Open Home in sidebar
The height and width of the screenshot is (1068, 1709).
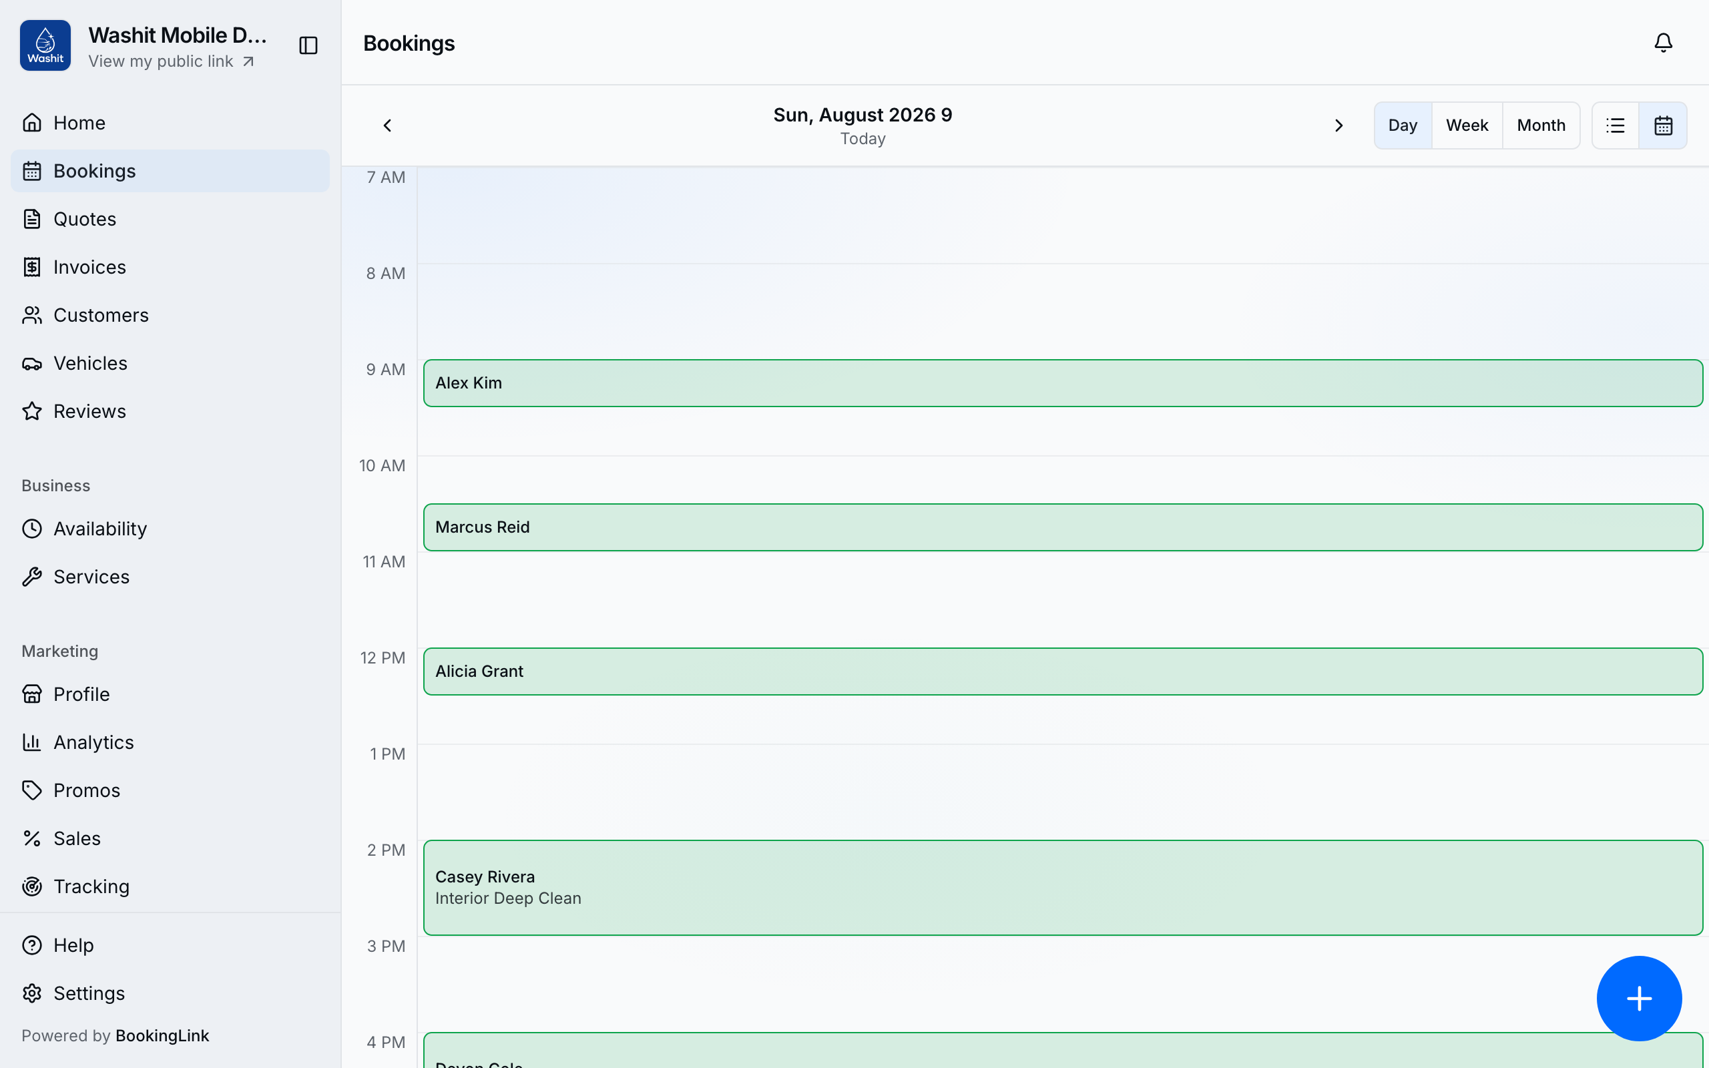point(170,123)
